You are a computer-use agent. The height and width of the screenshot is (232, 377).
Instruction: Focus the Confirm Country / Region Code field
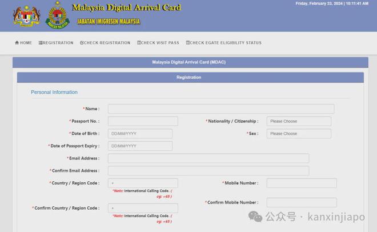pyautogui.click(x=143, y=208)
